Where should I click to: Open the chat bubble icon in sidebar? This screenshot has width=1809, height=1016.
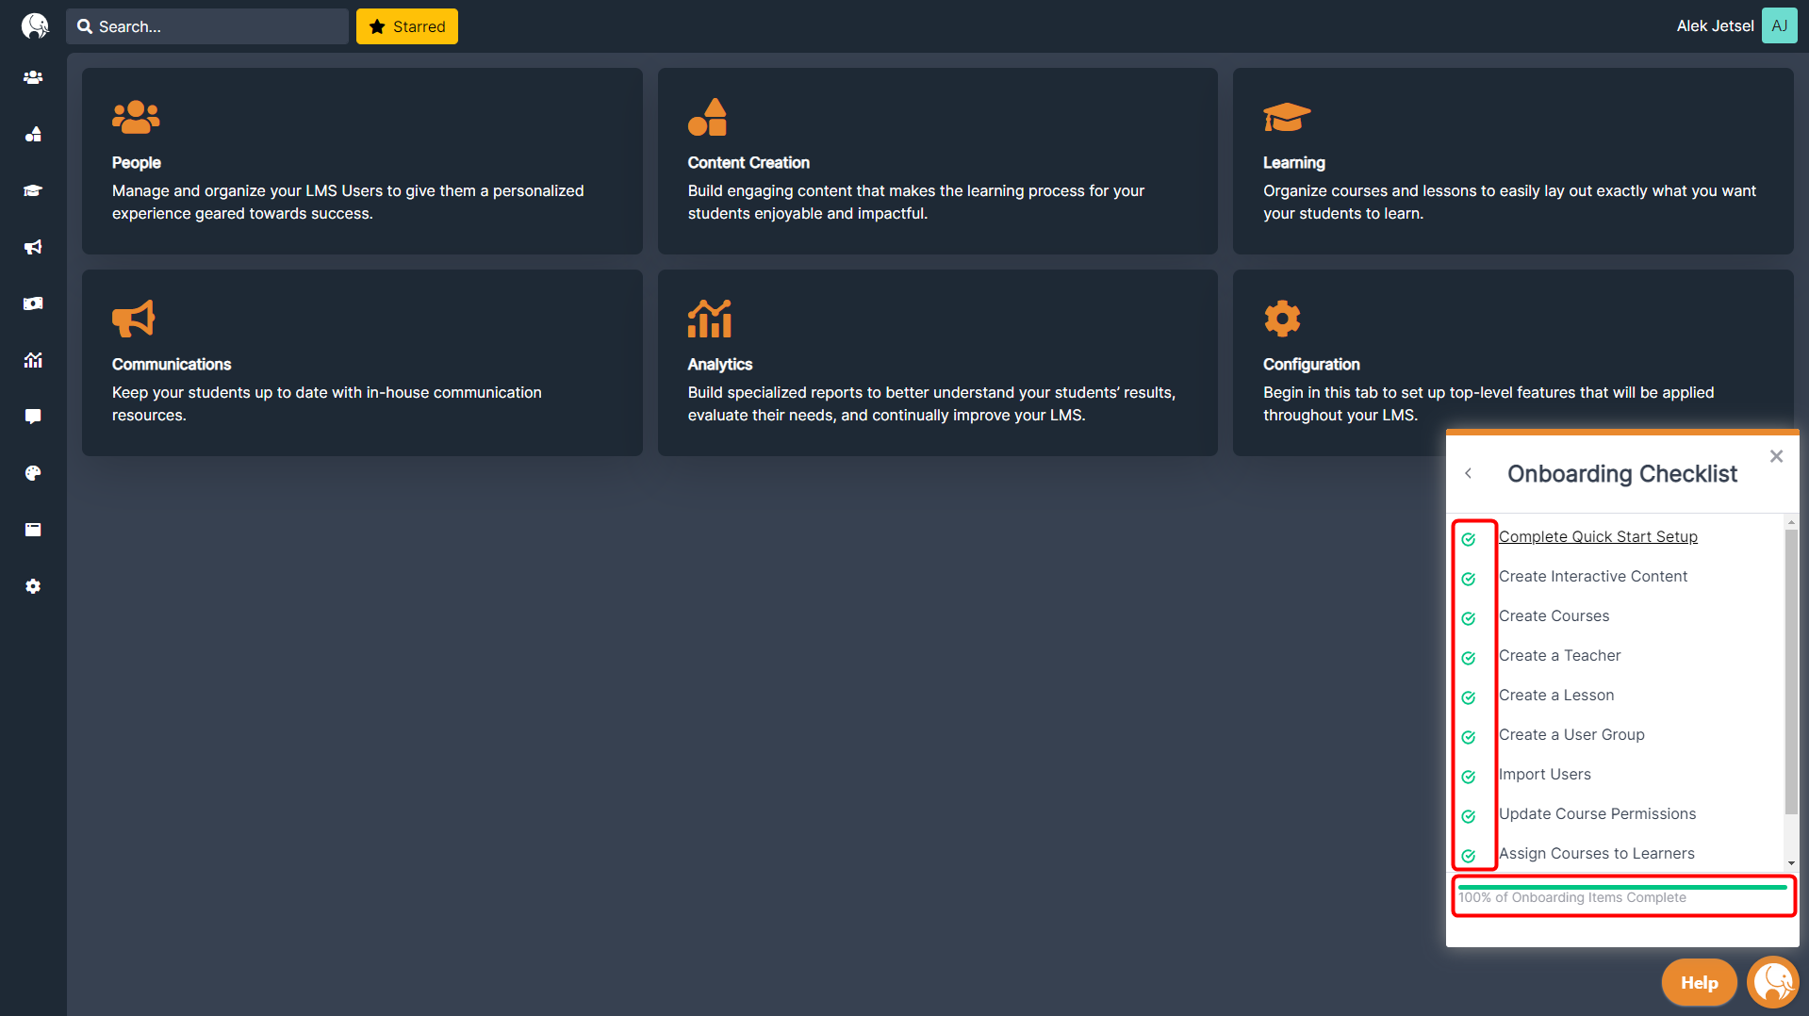tap(33, 417)
